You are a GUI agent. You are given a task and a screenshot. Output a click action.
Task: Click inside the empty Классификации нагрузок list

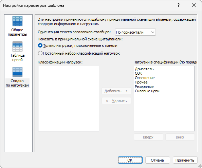click(69, 99)
